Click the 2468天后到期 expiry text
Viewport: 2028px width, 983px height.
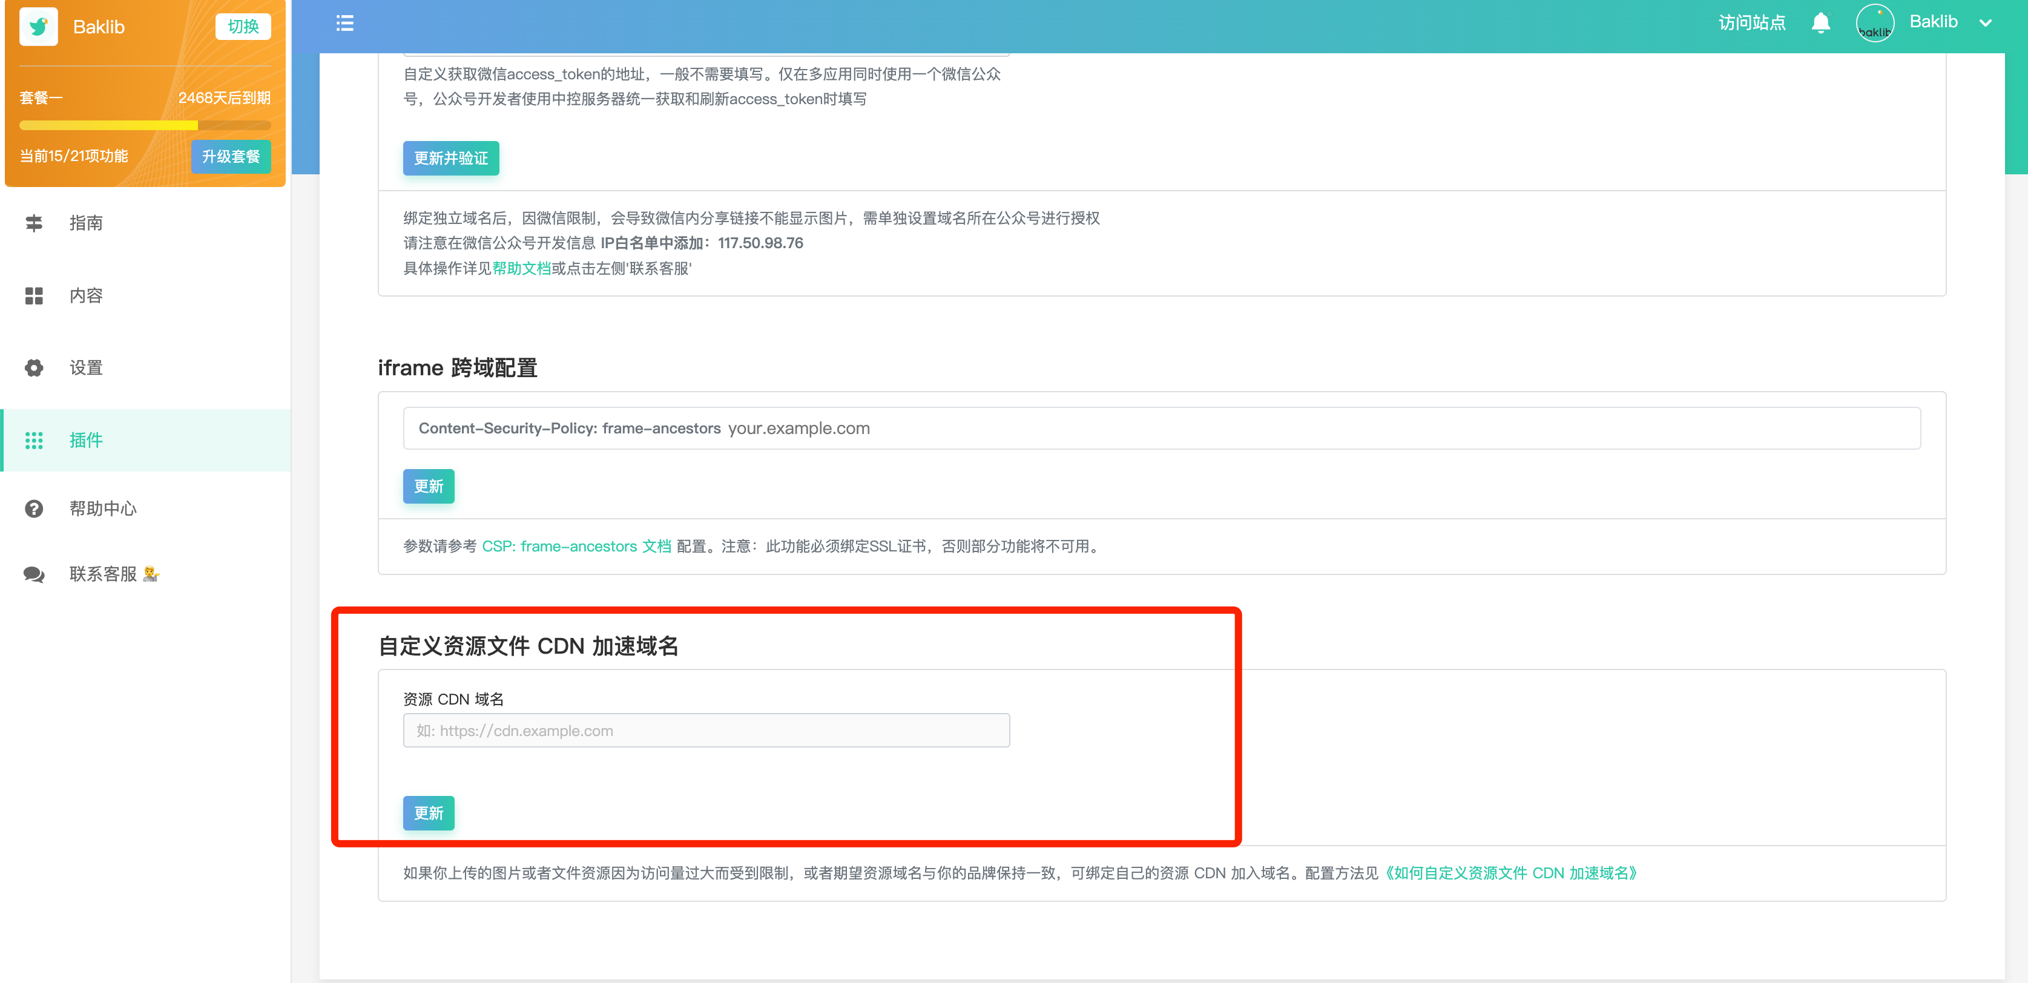click(x=223, y=97)
